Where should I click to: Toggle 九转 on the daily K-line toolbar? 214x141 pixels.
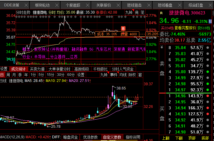point(104,75)
